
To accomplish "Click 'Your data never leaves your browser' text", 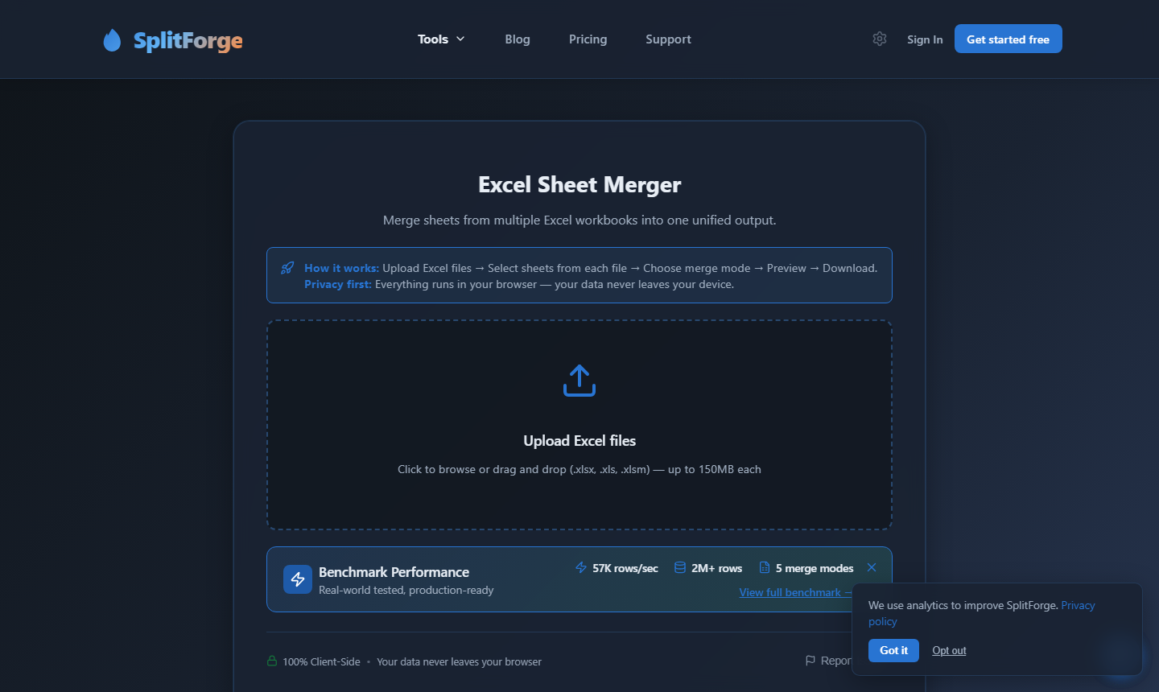I will point(459,661).
